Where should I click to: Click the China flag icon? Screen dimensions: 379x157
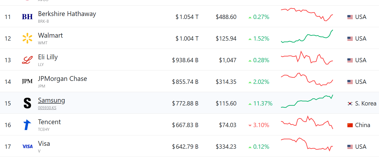point(350,125)
